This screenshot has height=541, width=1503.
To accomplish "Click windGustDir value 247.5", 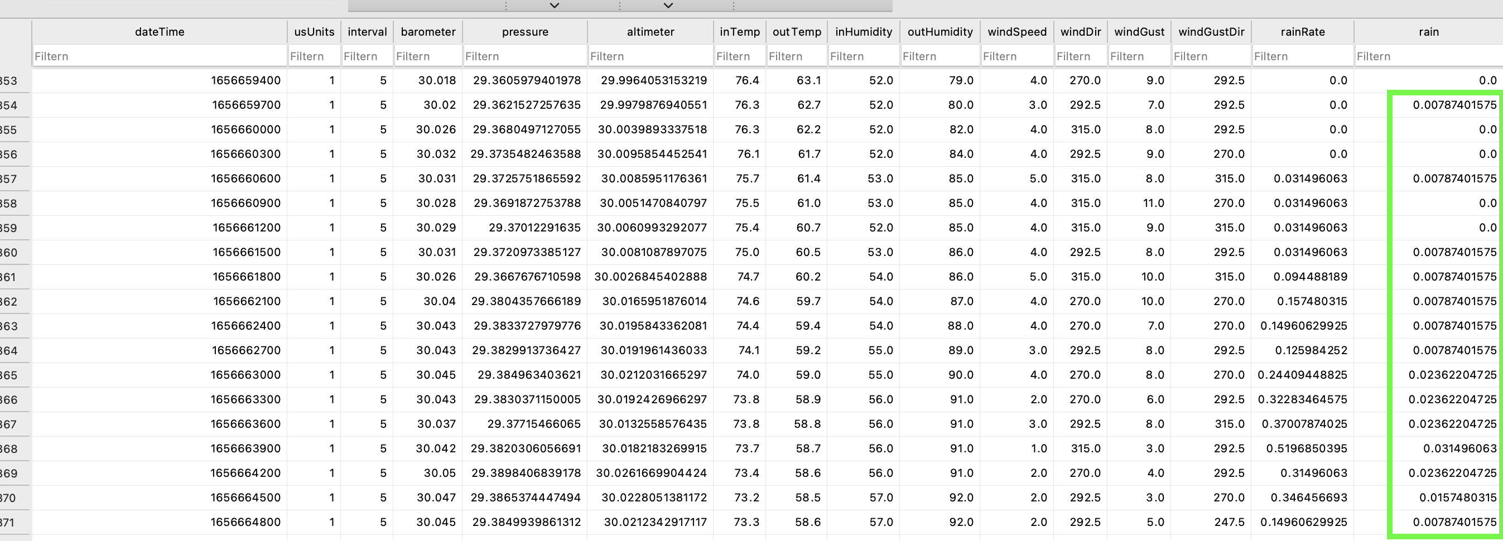I will point(1211,522).
